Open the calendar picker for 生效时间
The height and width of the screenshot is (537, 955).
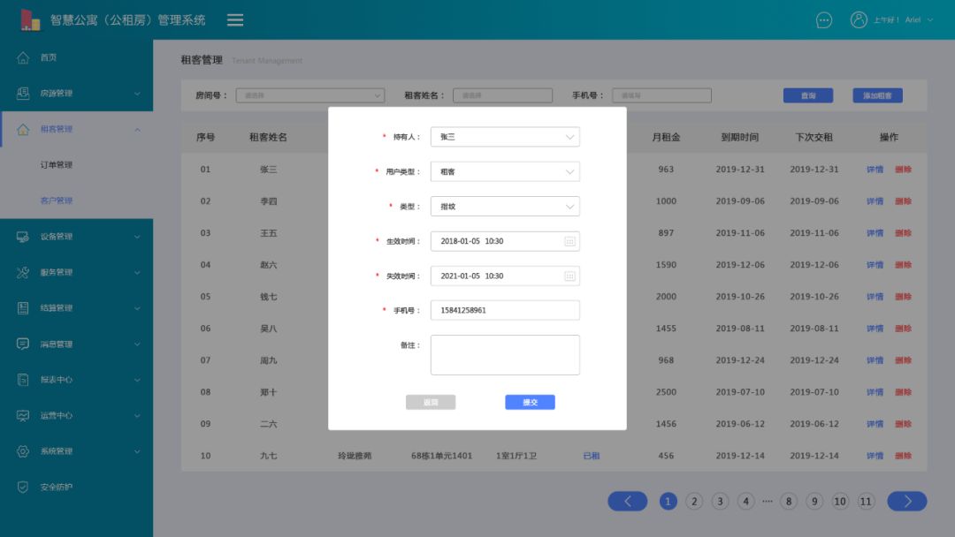(x=569, y=240)
